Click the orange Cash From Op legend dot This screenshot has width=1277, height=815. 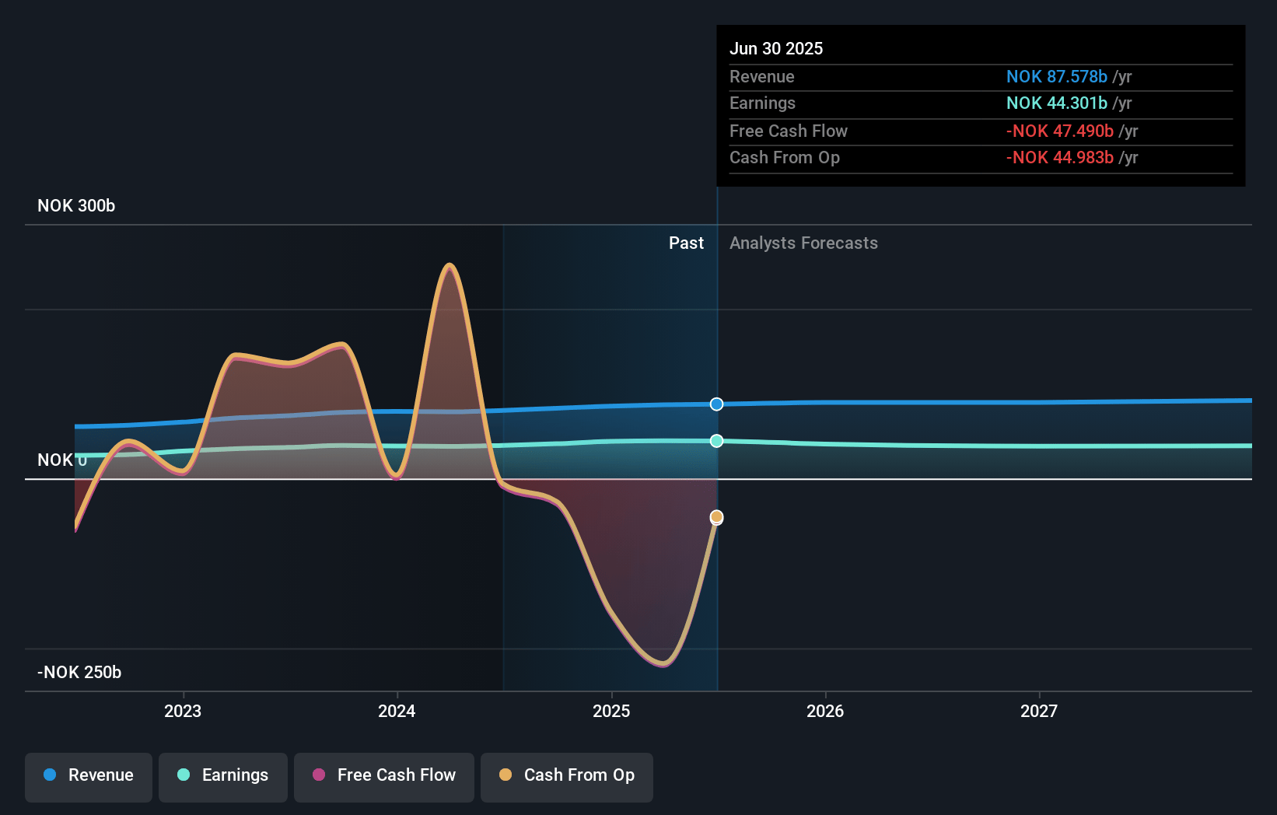506,775
